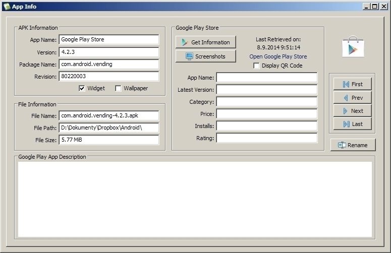The height and width of the screenshot is (253, 391).
Task: Go to the Prev app record
Action: [352, 98]
